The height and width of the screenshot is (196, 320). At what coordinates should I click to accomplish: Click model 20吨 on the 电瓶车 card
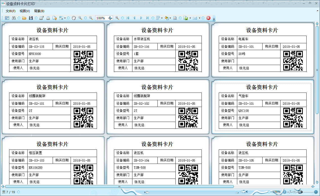tap(242, 54)
